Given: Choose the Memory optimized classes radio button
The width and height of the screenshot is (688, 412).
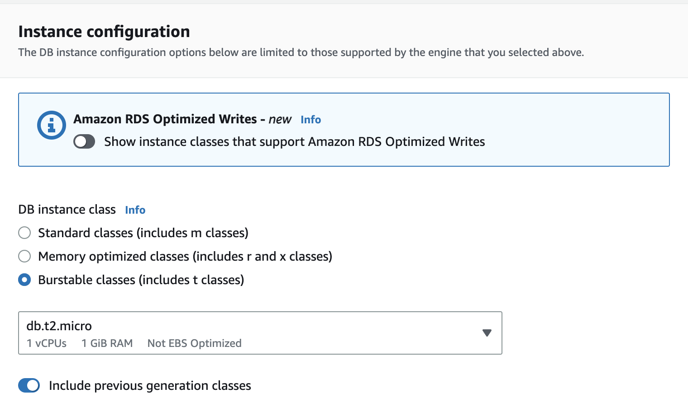Looking at the screenshot, I should 24,257.
